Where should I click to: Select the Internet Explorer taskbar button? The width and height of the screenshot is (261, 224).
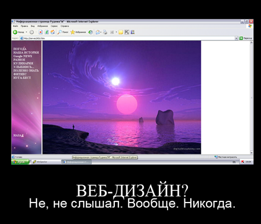pyautogui.click(x=77, y=162)
